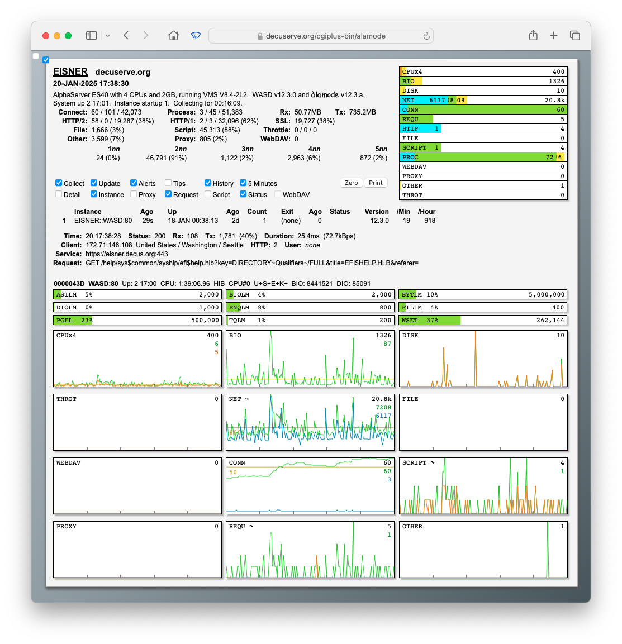Click the privacy shield icon in toolbar

pos(196,35)
